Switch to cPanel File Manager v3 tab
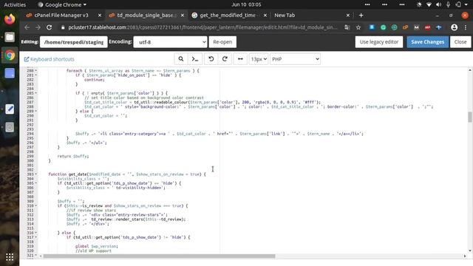 [61, 15]
